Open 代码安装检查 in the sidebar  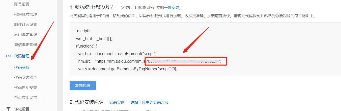[x=25, y=77]
